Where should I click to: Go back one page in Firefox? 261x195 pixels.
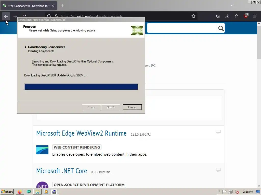[x=6, y=16]
